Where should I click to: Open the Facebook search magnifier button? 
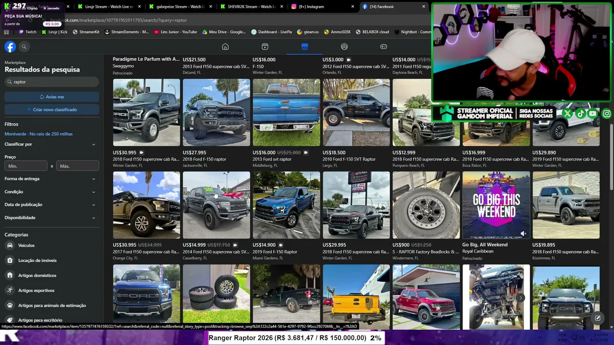click(24, 46)
